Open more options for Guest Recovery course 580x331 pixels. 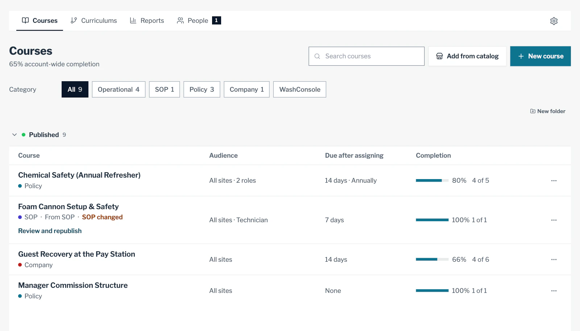554,260
